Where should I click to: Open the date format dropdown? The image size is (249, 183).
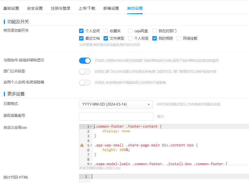[x=116, y=104]
